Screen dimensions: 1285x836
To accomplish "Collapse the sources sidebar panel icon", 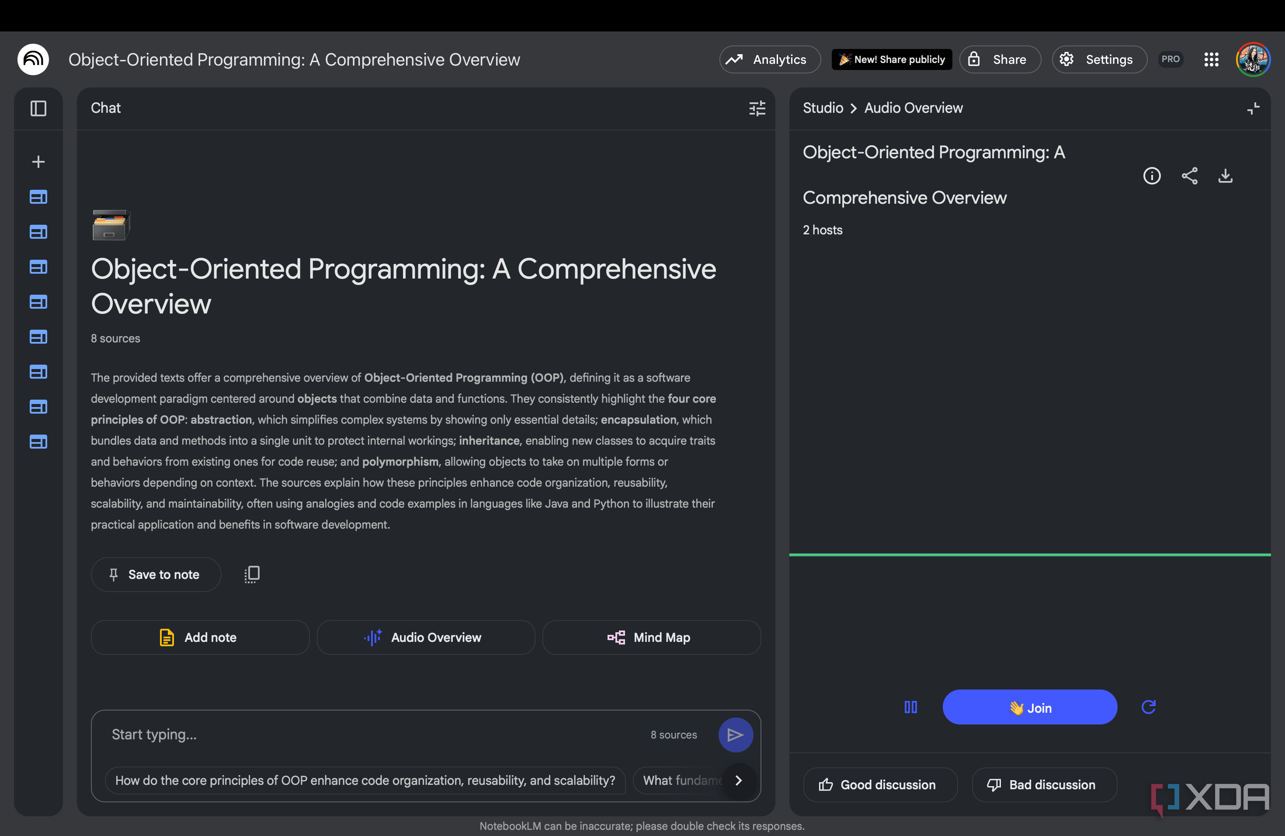I will coord(38,108).
